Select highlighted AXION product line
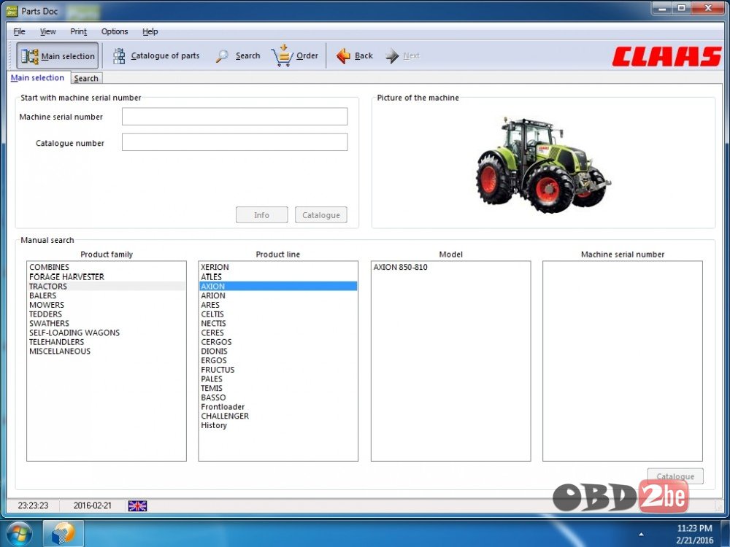730x547 pixels. point(278,286)
